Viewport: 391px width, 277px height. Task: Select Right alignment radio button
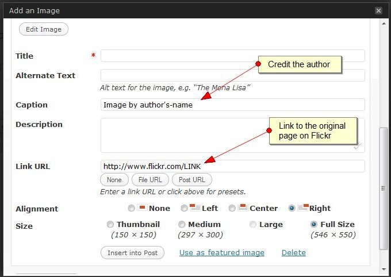[x=292, y=208]
